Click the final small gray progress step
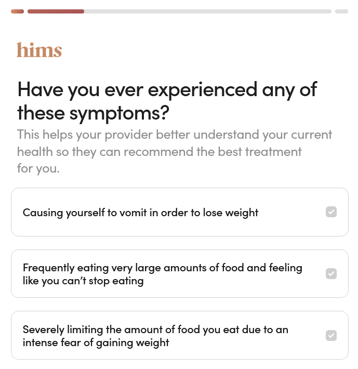Viewport: 358px width, 369px height. (x=341, y=11)
